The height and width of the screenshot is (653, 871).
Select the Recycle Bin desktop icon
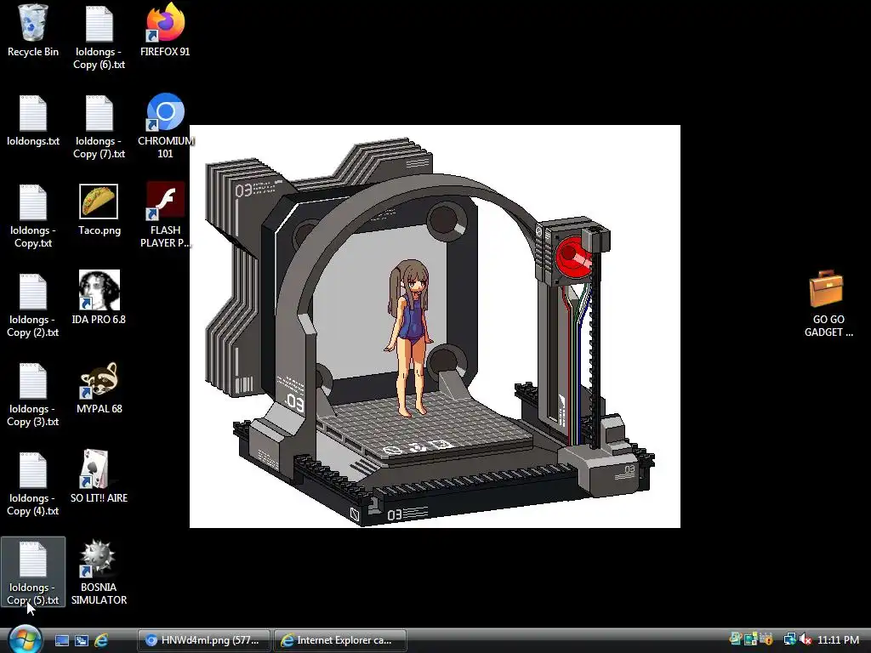pos(33,31)
